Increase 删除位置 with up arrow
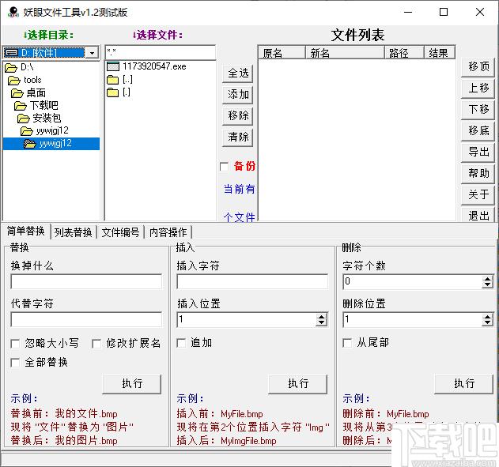 [x=487, y=317]
